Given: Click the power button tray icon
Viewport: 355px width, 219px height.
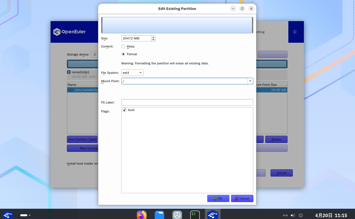Looking at the screenshot, I should click(301, 215).
